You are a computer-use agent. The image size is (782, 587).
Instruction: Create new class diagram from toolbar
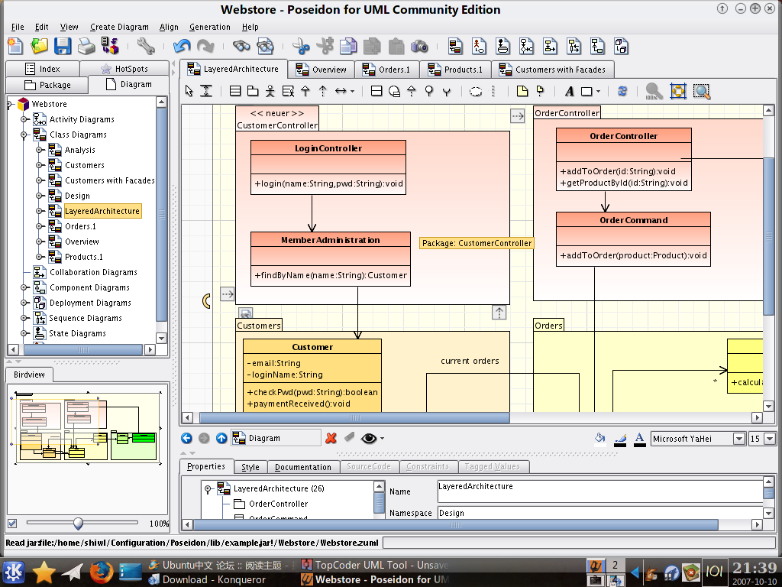[455, 47]
